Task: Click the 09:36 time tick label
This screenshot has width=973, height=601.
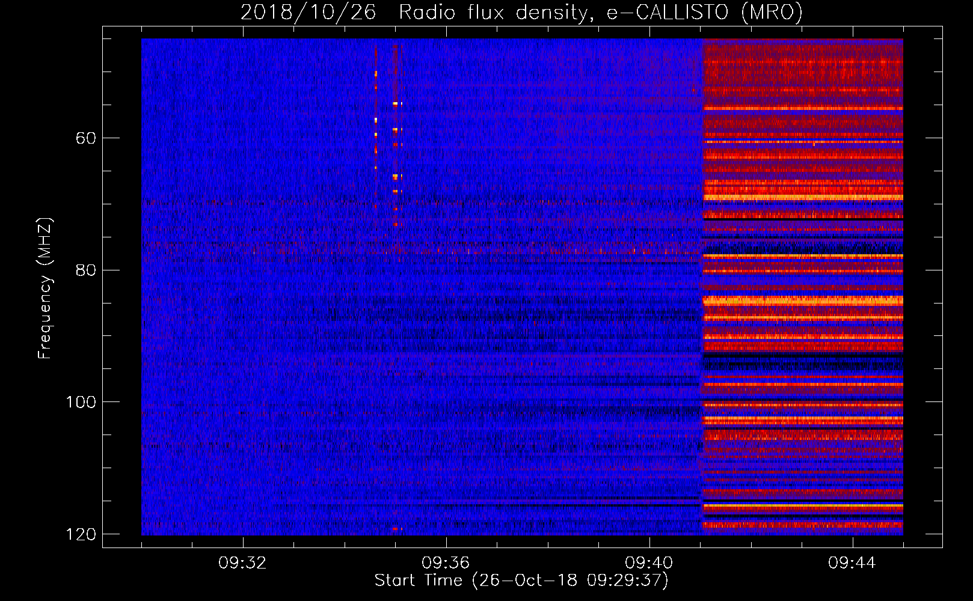Action: tap(446, 563)
